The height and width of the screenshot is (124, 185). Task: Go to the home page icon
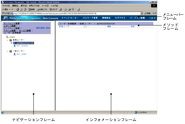point(25,9)
